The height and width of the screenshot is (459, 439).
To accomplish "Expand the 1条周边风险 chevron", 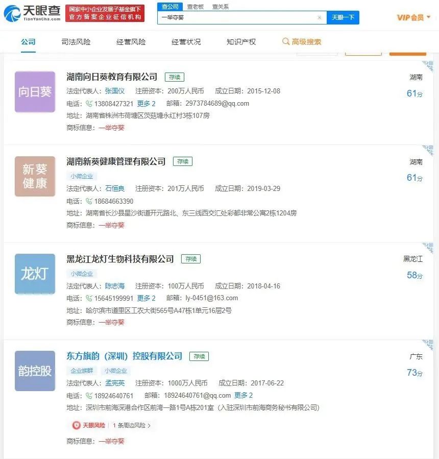I will 149,426.
